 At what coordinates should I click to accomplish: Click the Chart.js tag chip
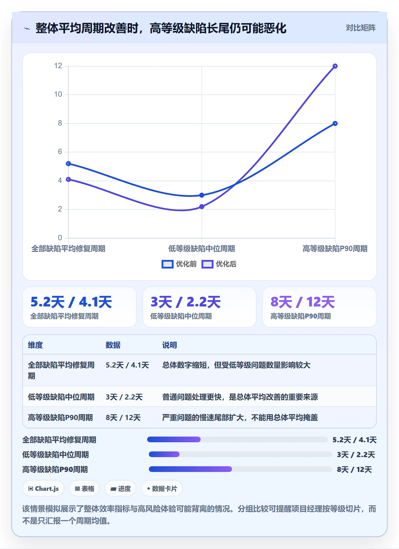(43, 489)
